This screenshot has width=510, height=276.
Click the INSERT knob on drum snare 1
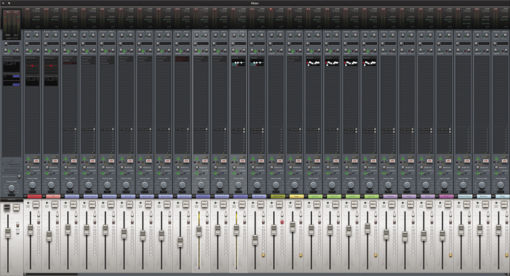click(83, 50)
